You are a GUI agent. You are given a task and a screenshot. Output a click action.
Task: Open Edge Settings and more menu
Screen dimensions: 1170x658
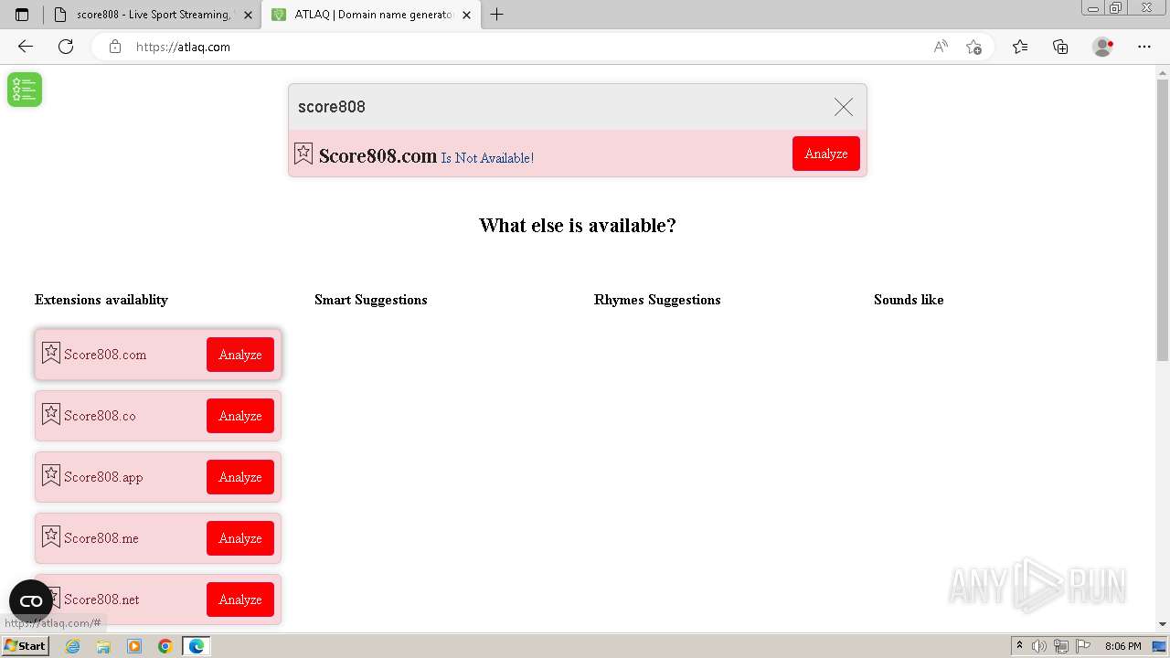pyautogui.click(x=1144, y=47)
